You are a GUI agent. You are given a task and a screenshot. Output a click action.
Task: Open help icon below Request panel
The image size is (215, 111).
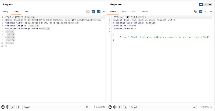[3, 107]
